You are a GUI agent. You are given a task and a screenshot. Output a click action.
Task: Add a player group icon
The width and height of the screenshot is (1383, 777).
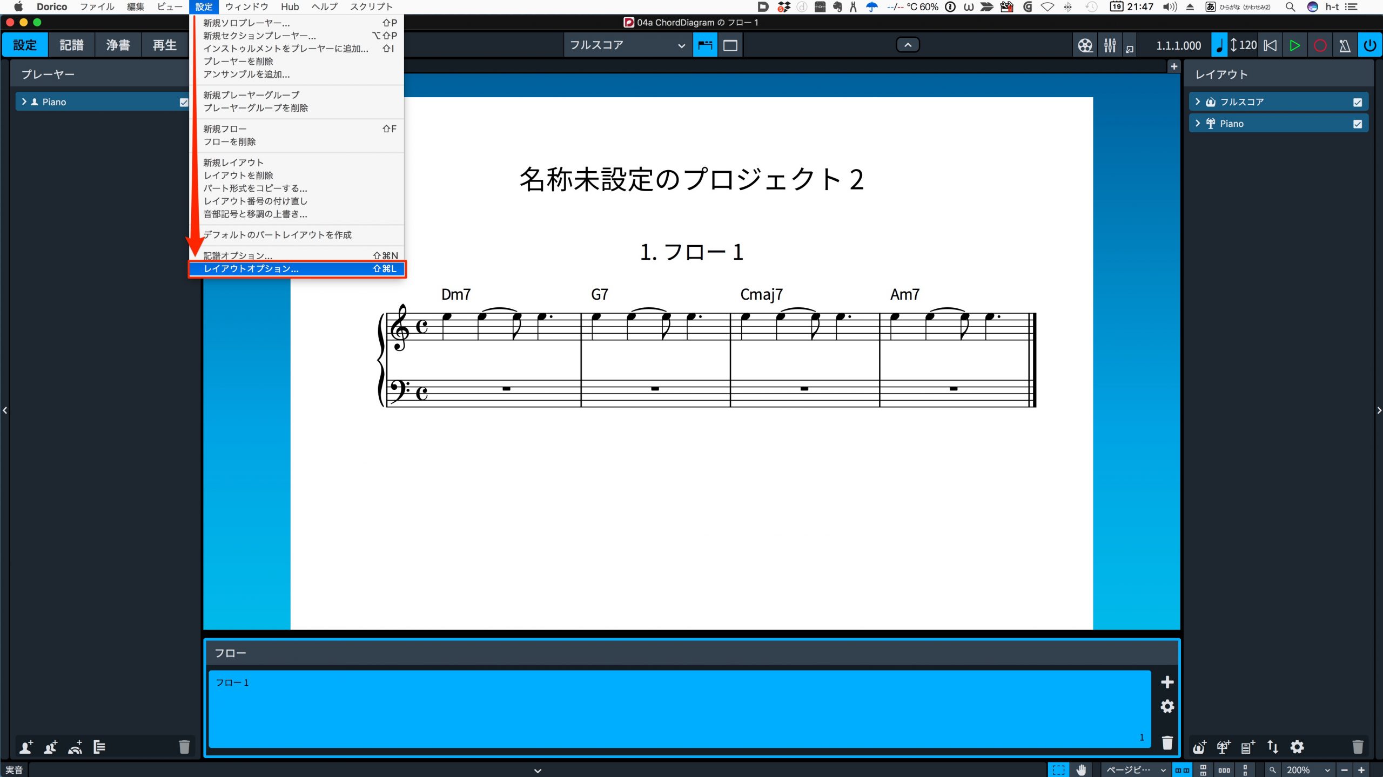click(99, 747)
